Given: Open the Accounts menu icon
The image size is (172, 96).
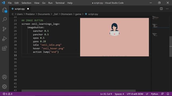Looking at the screenshot, I should click(x=5, y=77).
